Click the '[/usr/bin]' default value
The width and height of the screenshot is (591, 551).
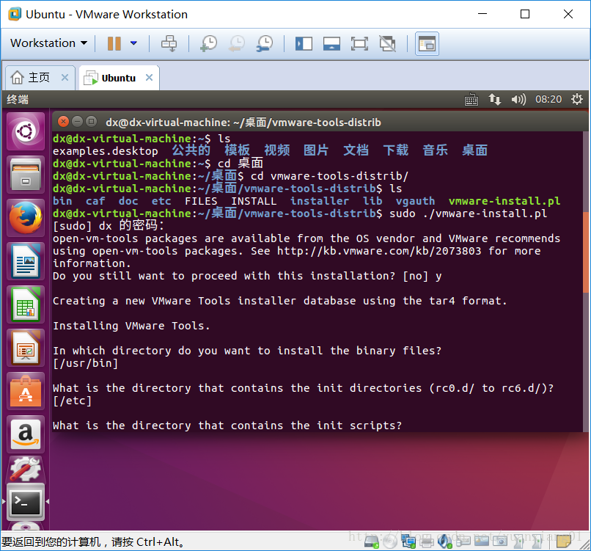click(x=86, y=364)
